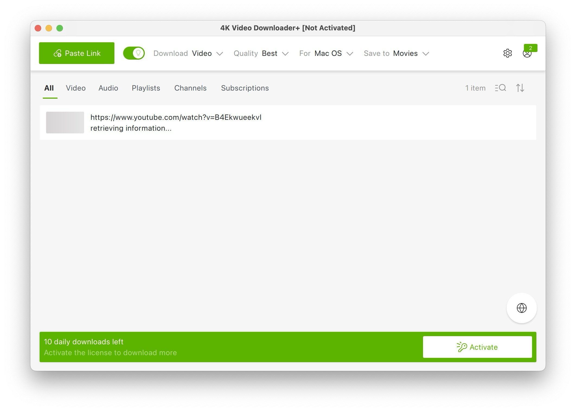Click the search/filter list icon
The image size is (576, 411).
(x=500, y=88)
